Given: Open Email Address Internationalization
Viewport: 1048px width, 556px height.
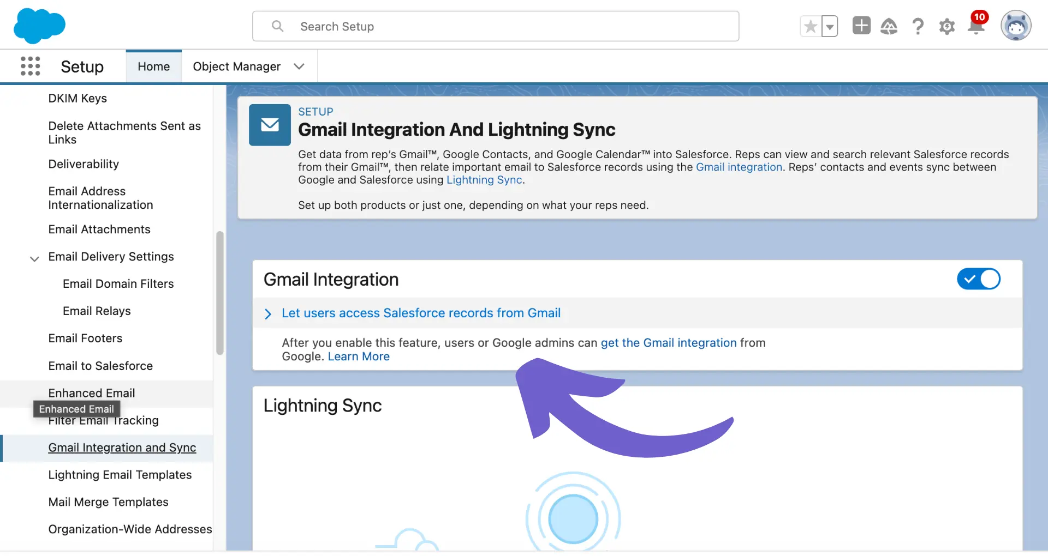Looking at the screenshot, I should [x=100, y=198].
